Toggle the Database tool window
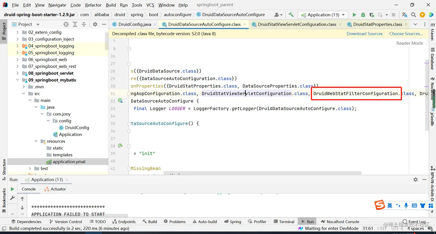436x234 pixels. (x=432, y=58)
